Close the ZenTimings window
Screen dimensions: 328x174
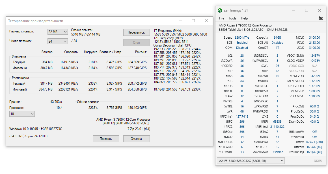320,10
